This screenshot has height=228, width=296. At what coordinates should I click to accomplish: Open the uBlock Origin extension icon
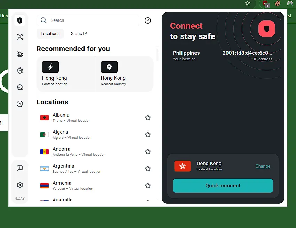click(266, 3)
